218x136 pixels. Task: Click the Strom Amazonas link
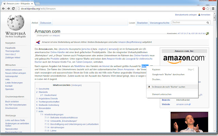(x=126, y=69)
